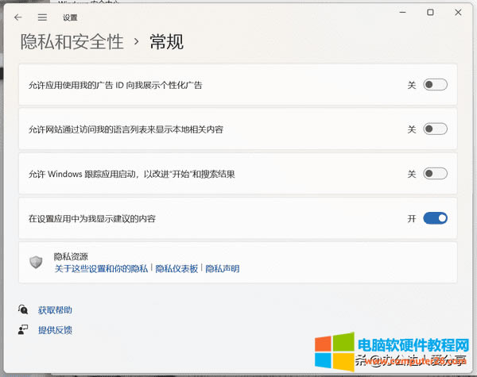Click the 获取帮助 help icon
The width and height of the screenshot is (477, 377).
(23, 310)
